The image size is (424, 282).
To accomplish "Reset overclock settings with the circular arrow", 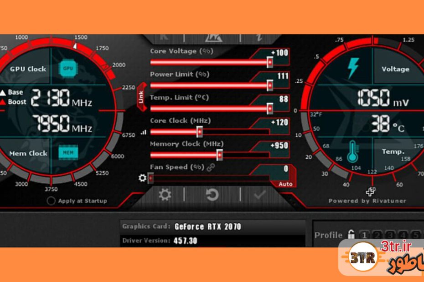I will (212, 195).
